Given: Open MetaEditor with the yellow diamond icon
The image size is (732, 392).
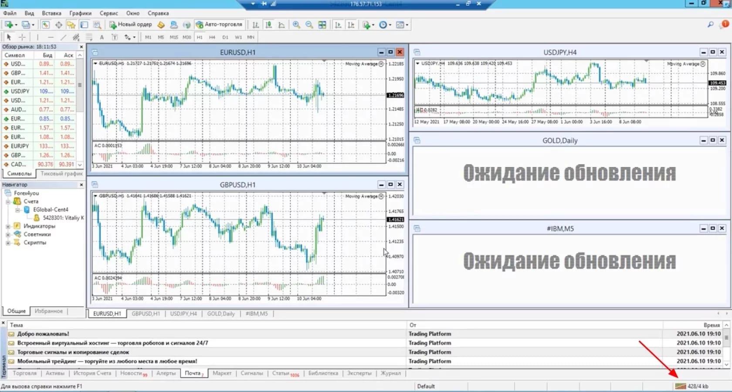Looking at the screenshot, I should (161, 25).
